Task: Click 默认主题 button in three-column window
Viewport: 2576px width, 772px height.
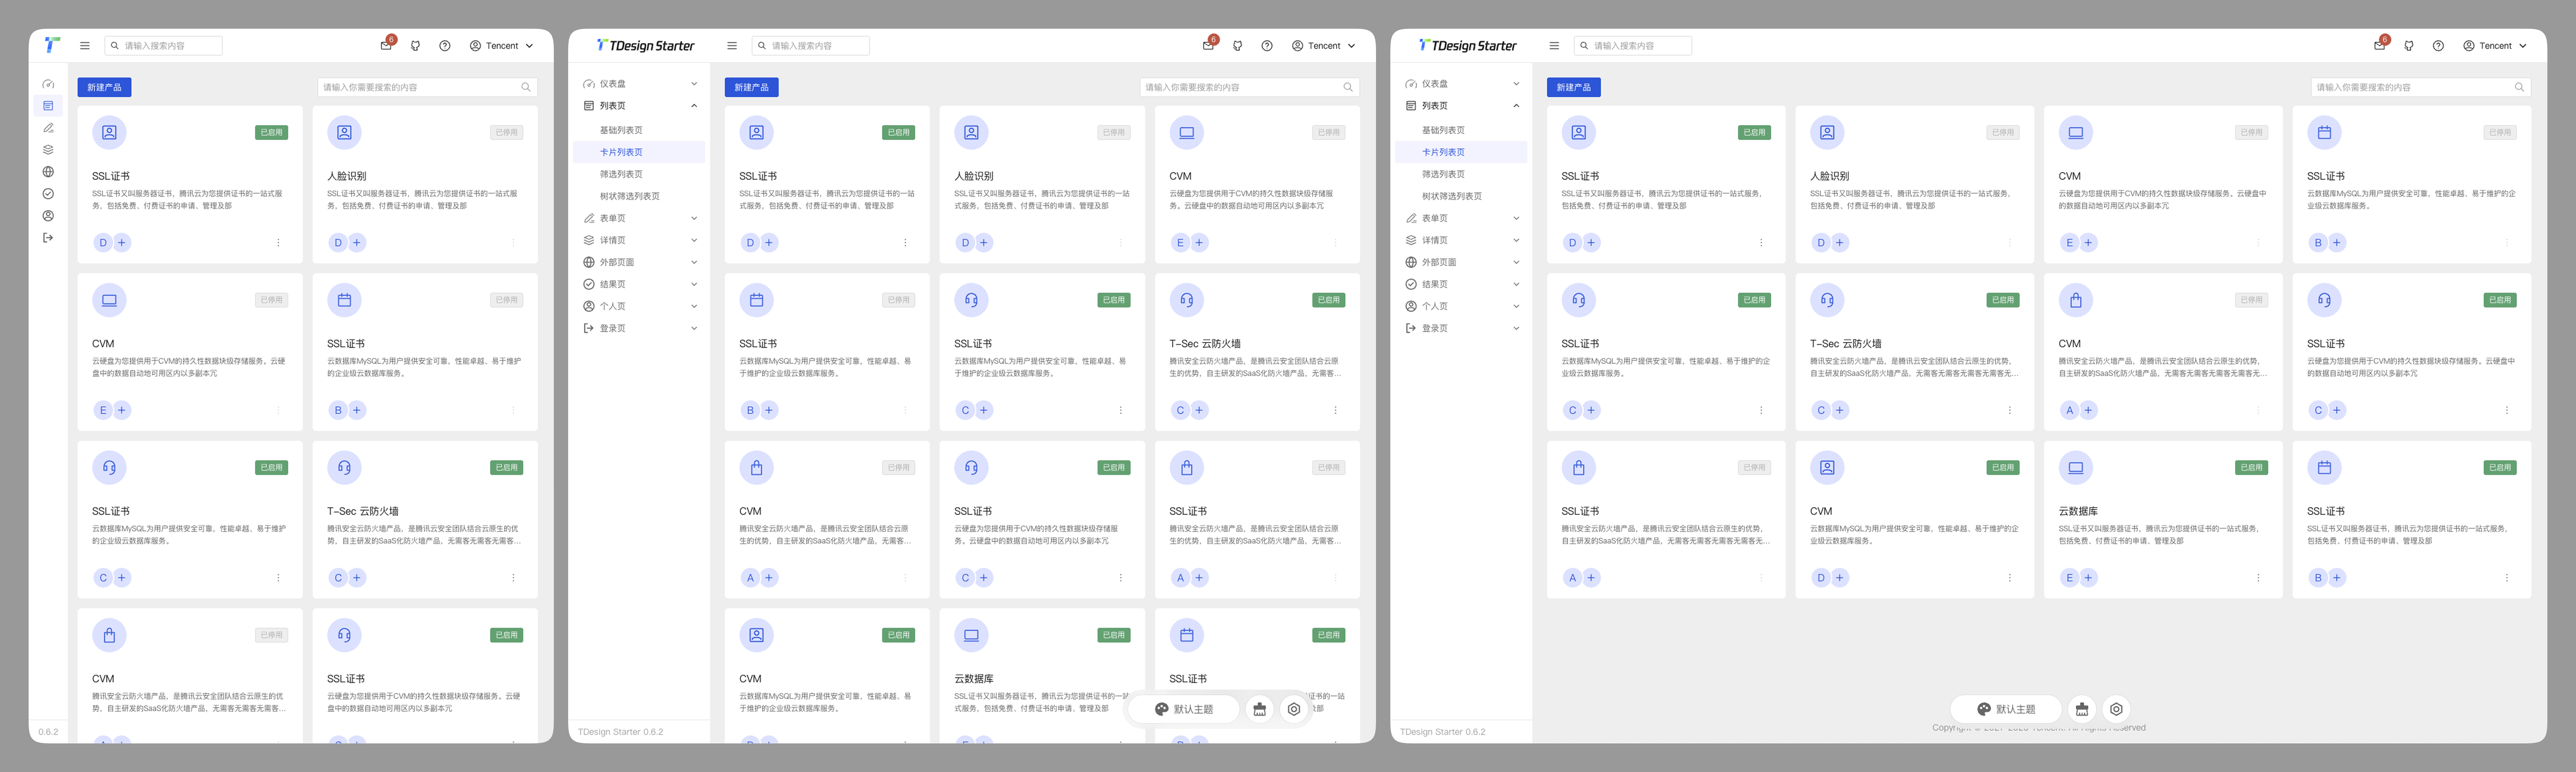Action: click(1184, 709)
